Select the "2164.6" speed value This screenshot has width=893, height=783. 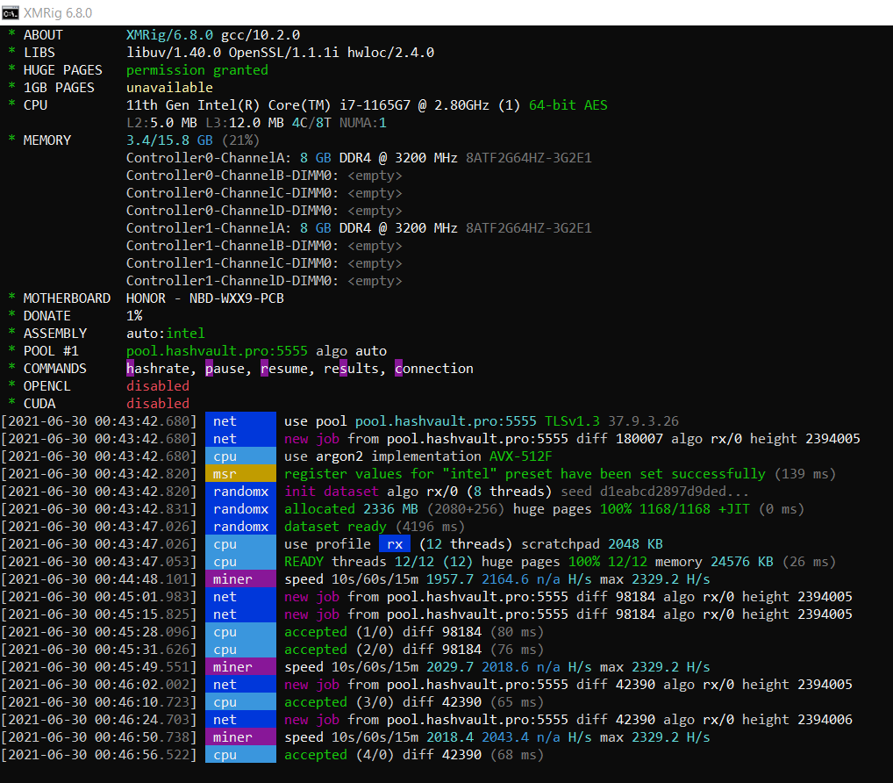click(x=505, y=579)
